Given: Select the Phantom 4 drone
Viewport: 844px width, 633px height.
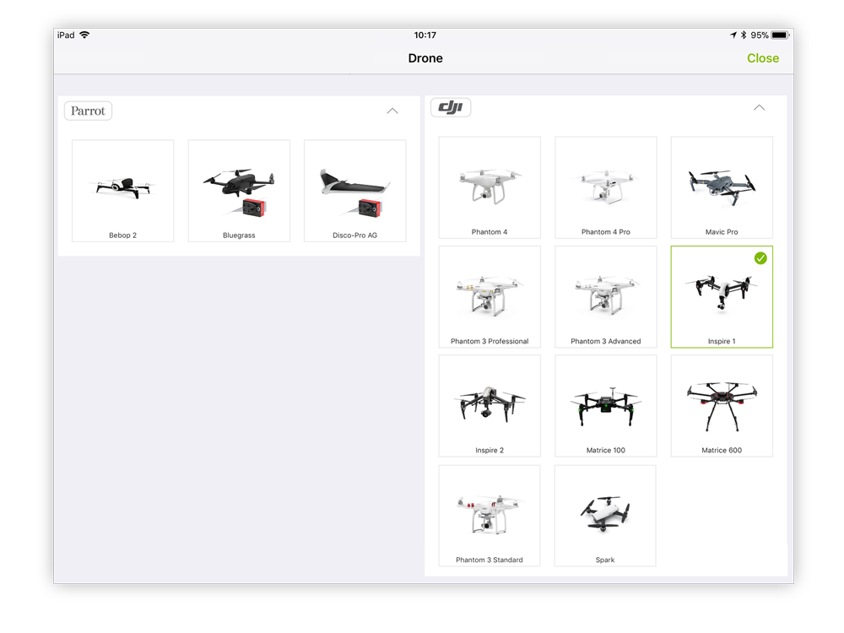Looking at the screenshot, I should (490, 187).
